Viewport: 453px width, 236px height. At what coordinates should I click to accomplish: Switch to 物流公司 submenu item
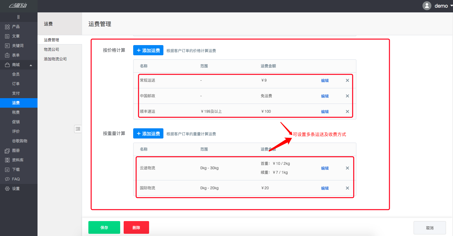(x=51, y=50)
